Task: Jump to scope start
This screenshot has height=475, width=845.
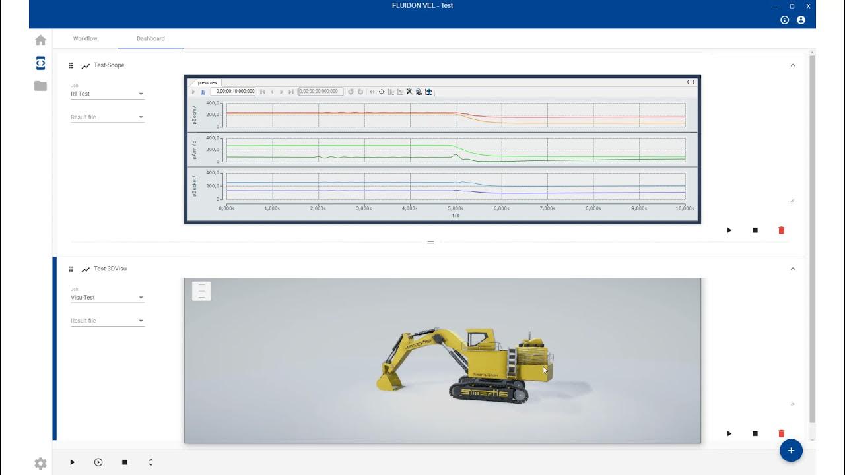Action: coord(262,92)
